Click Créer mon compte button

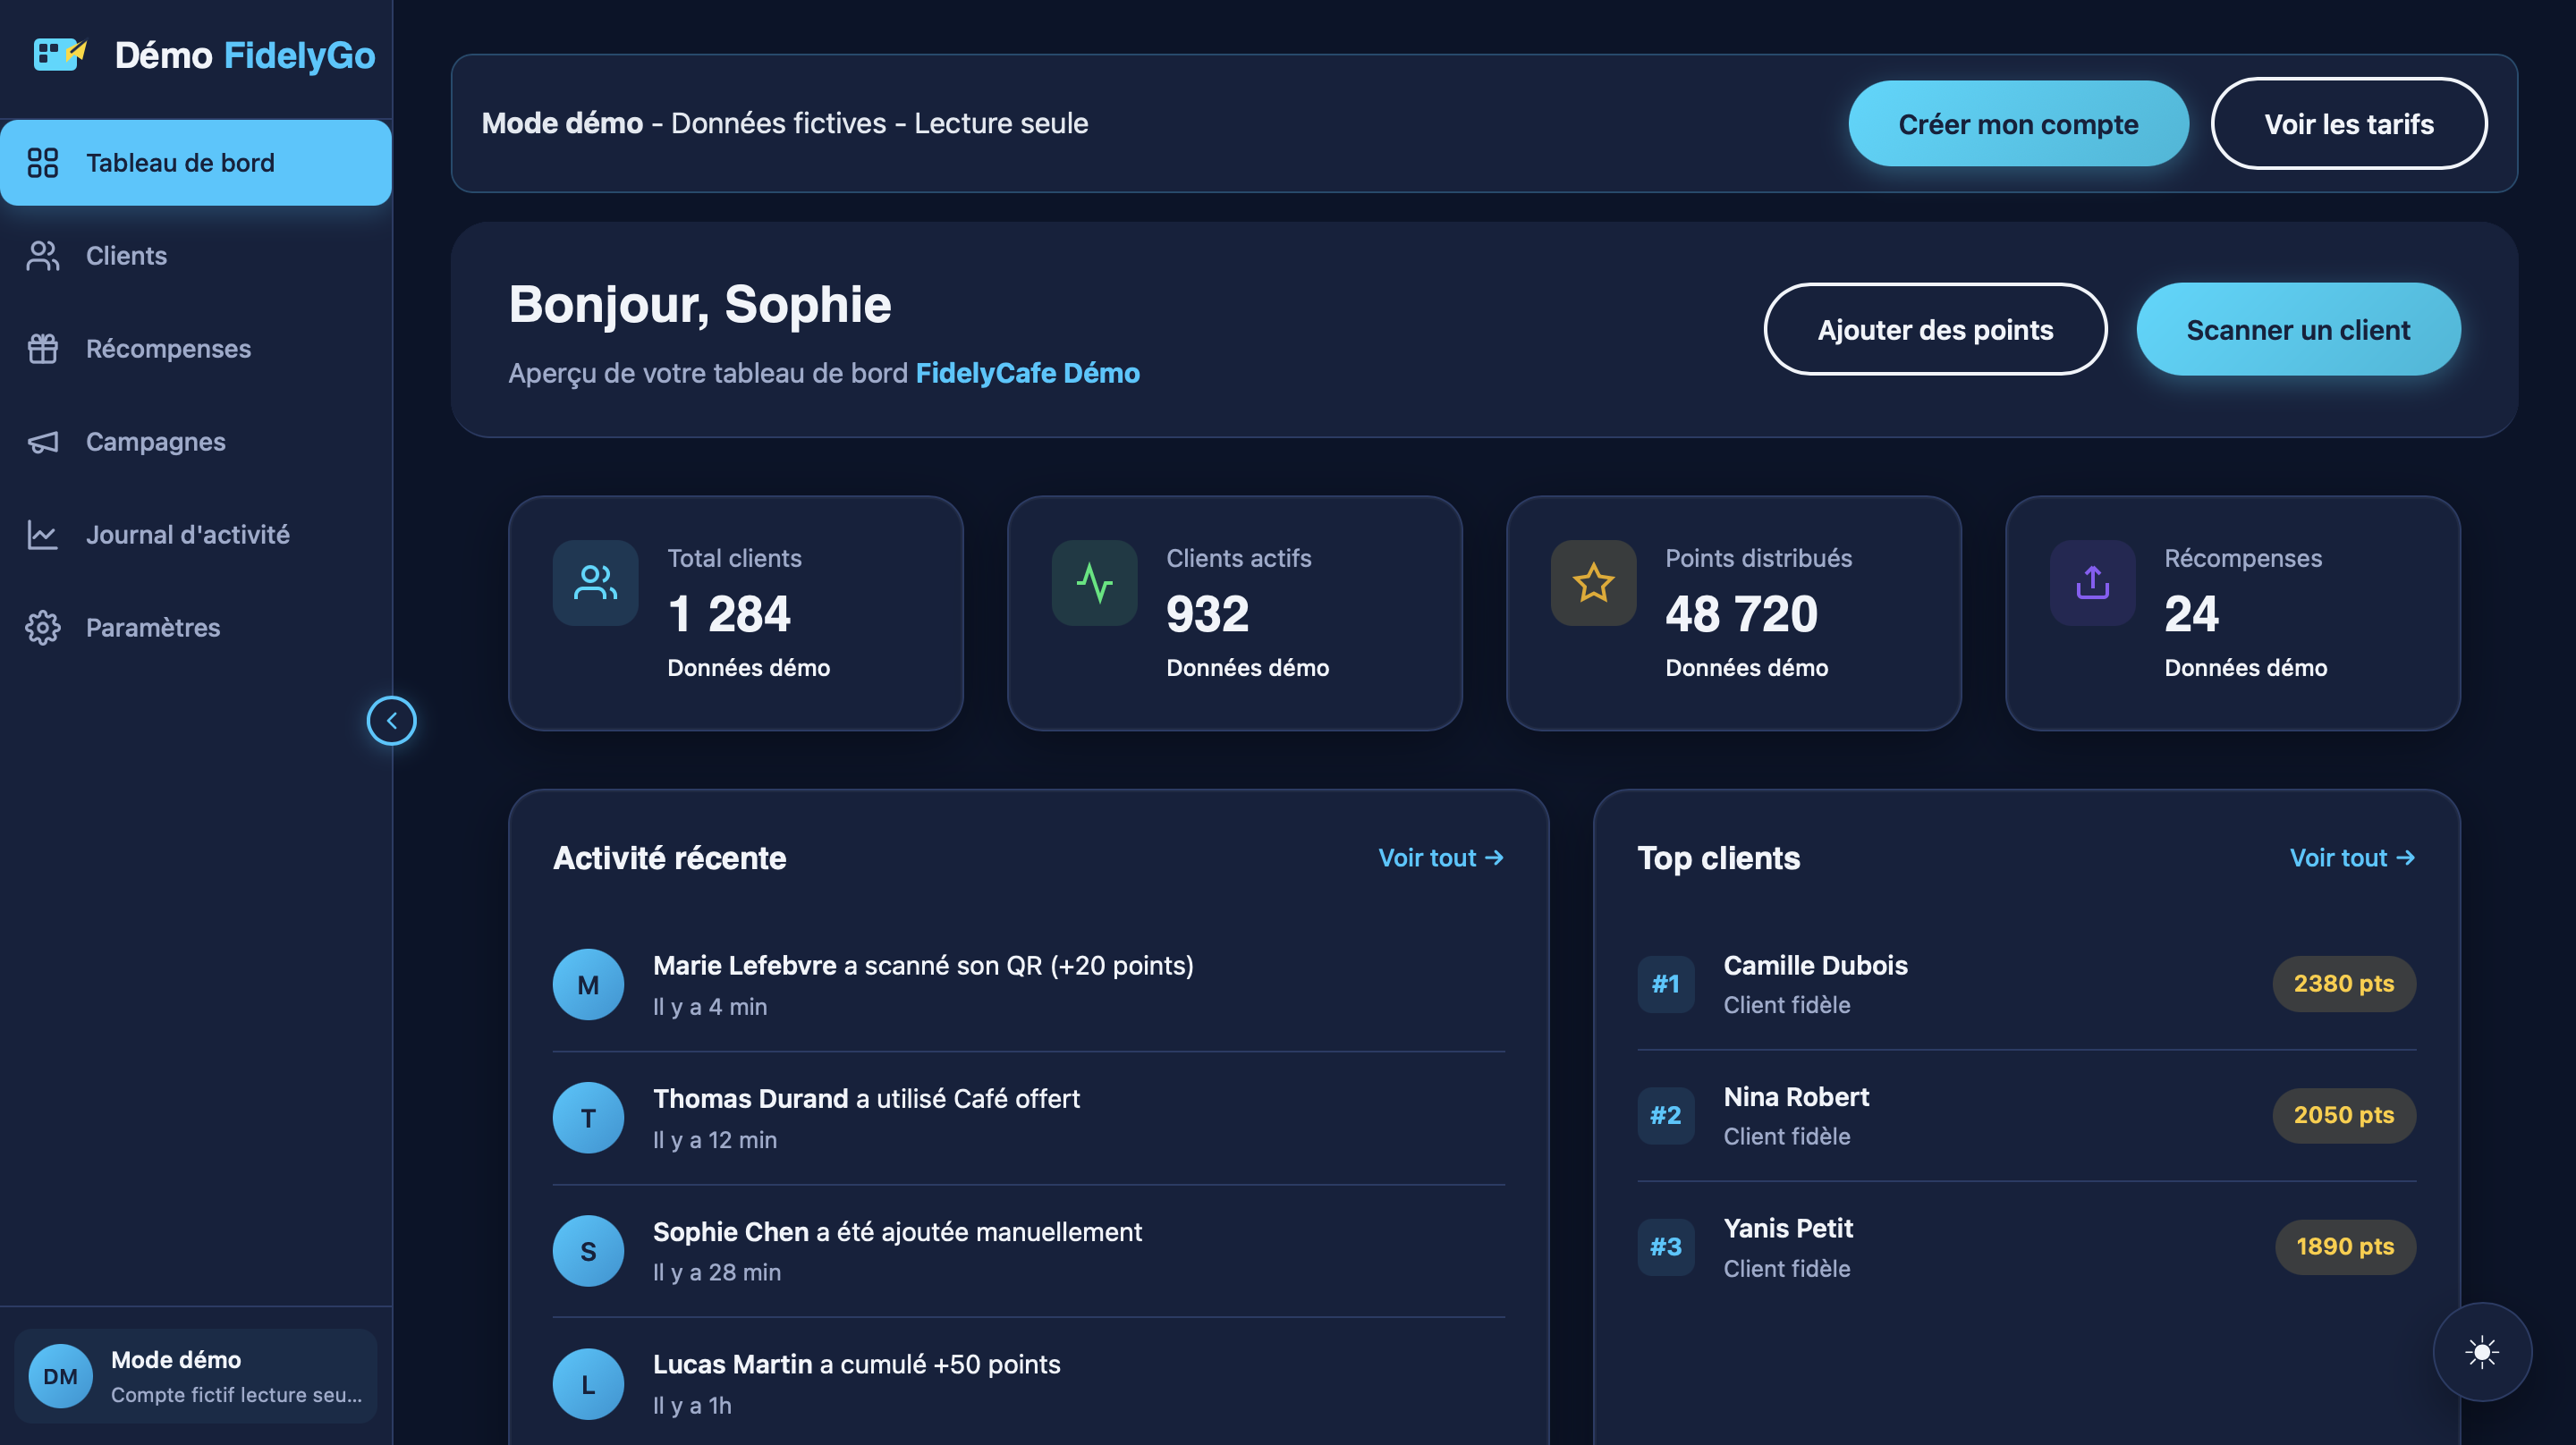coord(2018,124)
